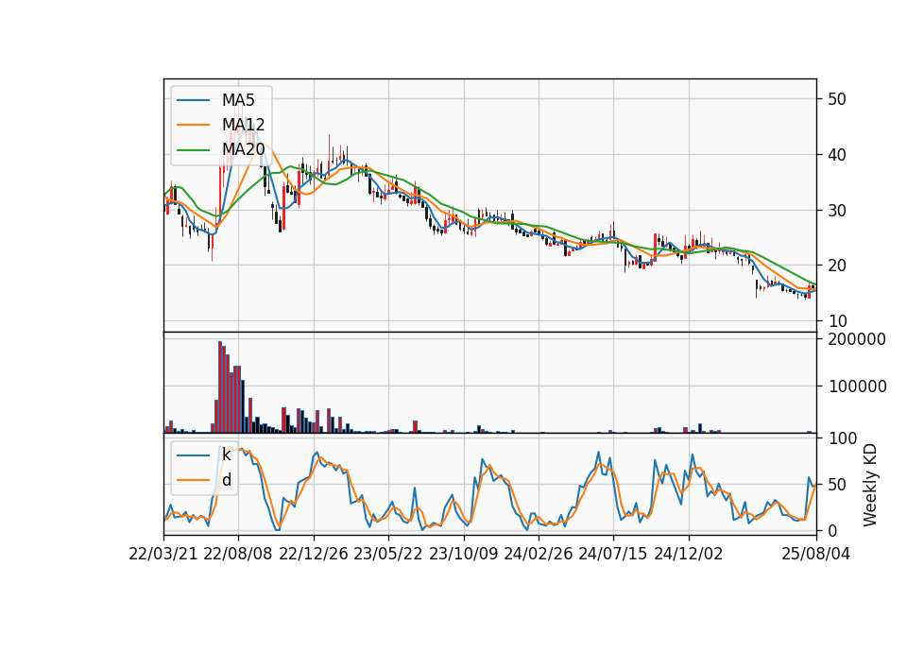Click the 25/08/04 date tick label
This screenshot has width=907, height=652.
click(816, 555)
